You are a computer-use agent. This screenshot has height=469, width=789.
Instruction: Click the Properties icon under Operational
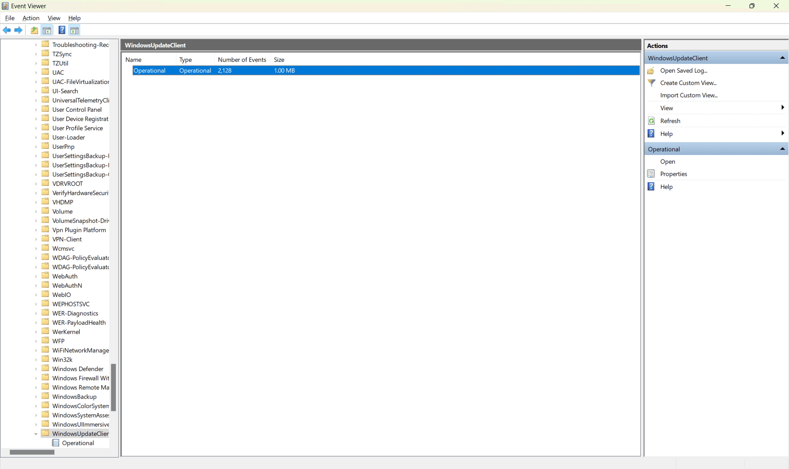click(652, 174)
